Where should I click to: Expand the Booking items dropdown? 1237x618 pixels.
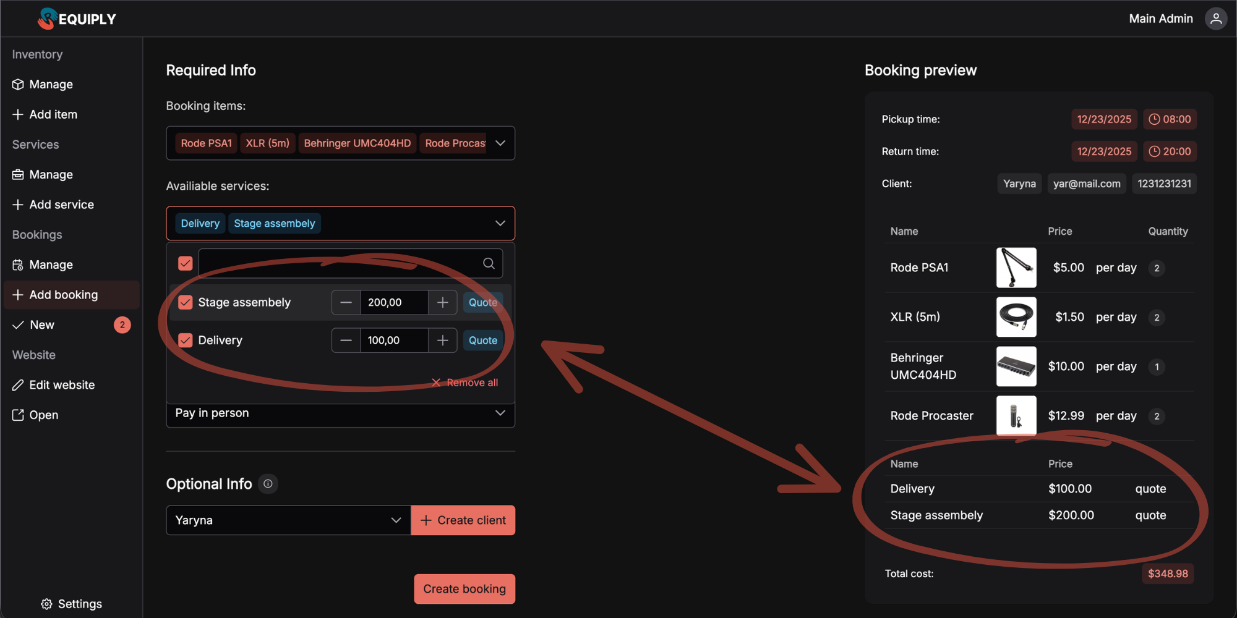(x=500, y=143)
